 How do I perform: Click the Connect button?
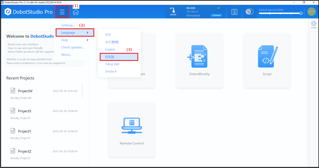pyautogui.click(x=216, y=15)
